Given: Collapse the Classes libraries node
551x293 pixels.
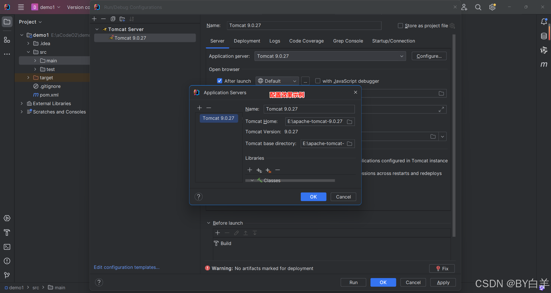Looking at the screenshot, I should (x=252, y=180).
